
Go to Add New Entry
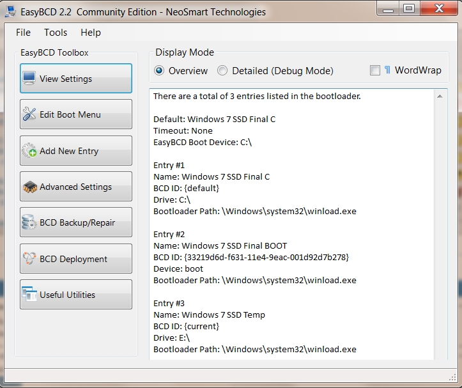point(76,151)
